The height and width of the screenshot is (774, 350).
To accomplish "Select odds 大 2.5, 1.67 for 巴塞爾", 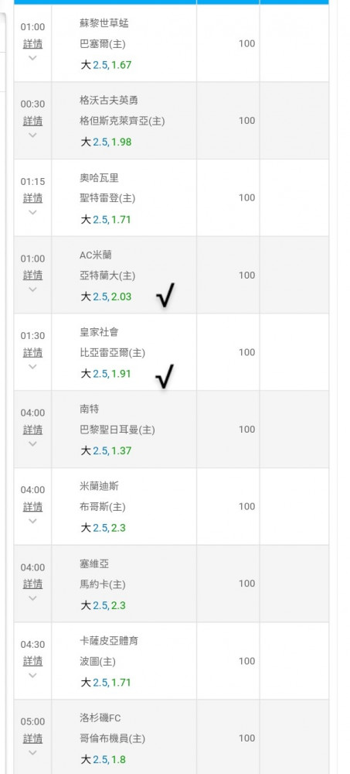I will click(x=106, y=65).
